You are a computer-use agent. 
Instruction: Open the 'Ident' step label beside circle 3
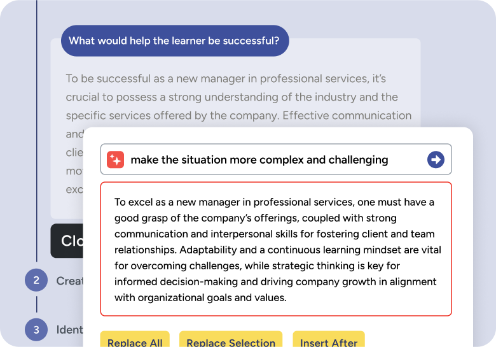tap(69, 330)
